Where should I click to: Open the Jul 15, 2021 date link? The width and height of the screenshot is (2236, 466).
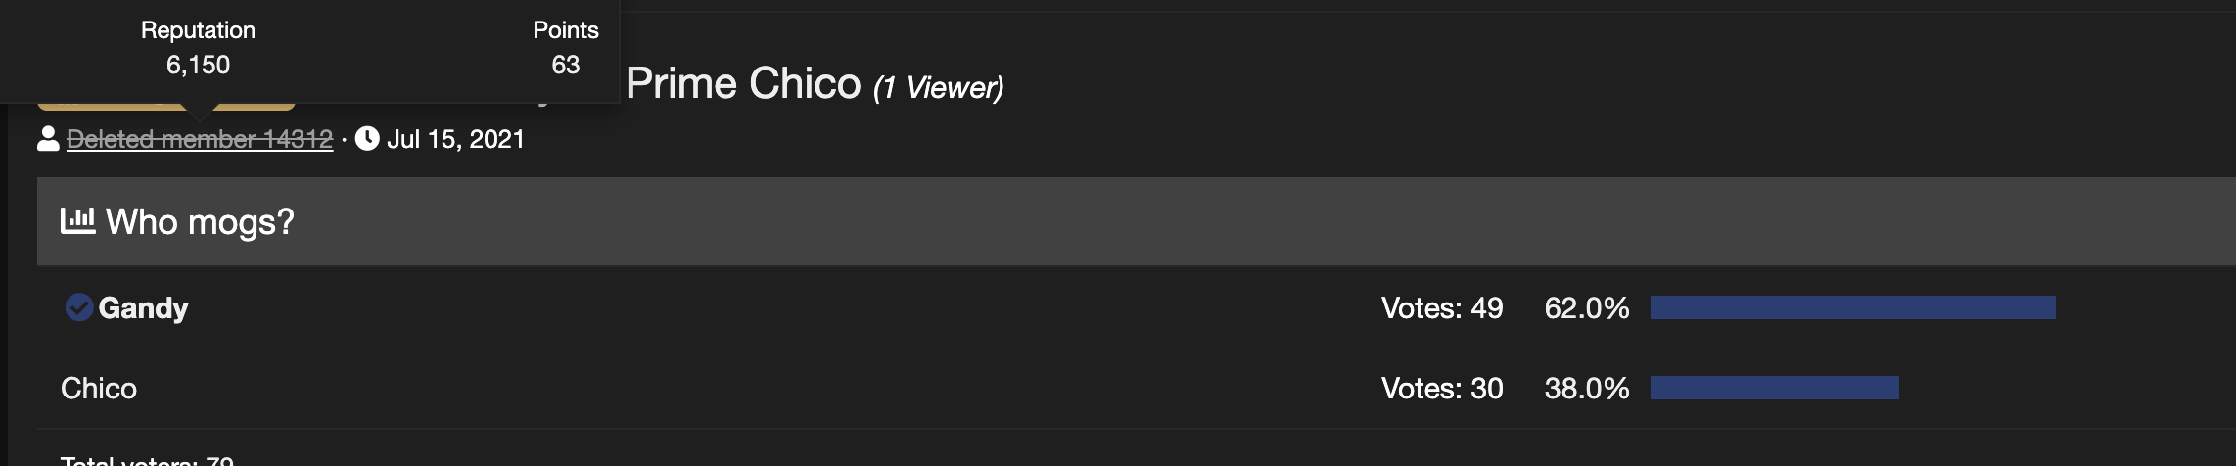pos(455,139)
